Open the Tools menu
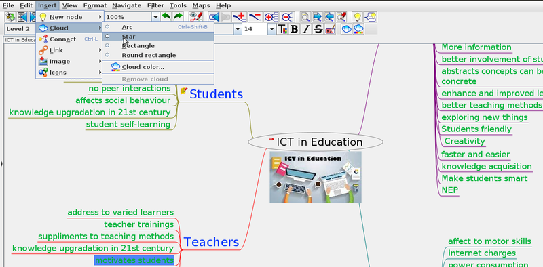Viewport: 543px width, 267px height. (178, 5)
